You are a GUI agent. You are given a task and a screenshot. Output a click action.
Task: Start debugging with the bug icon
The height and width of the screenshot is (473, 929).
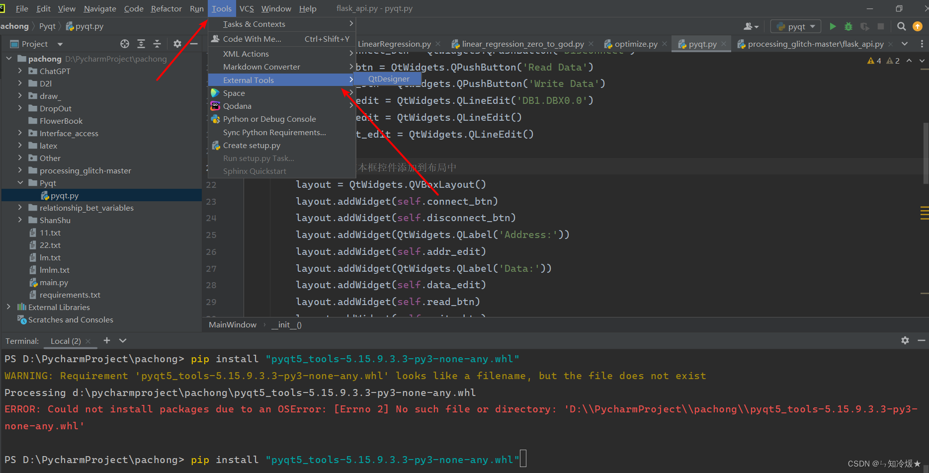(x=848, y=26)
